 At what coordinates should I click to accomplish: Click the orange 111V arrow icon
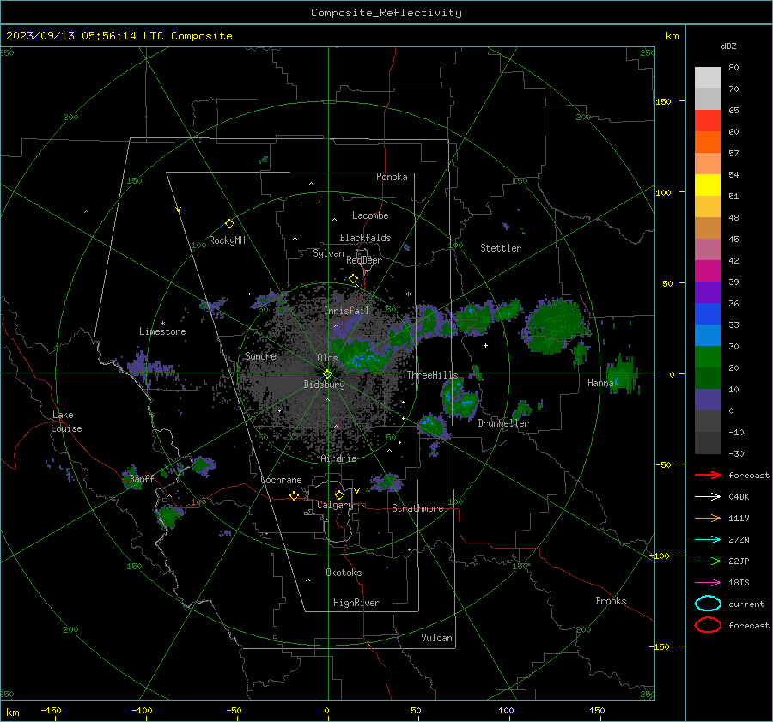pos(708,518)
